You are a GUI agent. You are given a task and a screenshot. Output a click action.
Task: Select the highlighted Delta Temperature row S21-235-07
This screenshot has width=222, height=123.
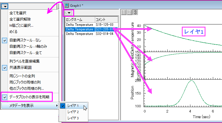91,29
